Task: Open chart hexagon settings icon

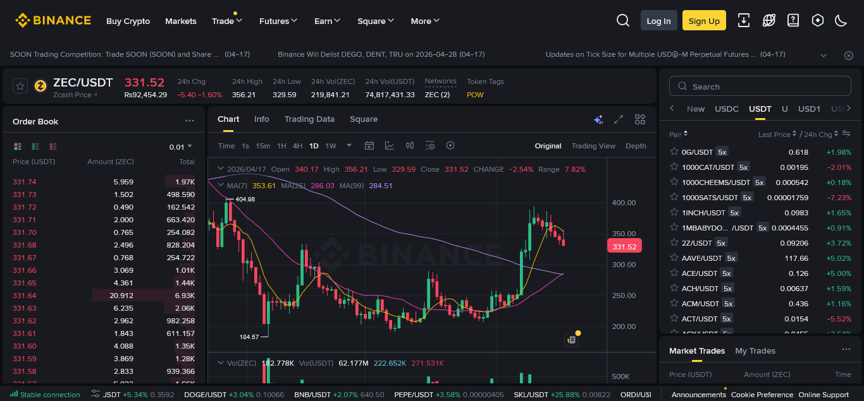Action: (450, 146)
